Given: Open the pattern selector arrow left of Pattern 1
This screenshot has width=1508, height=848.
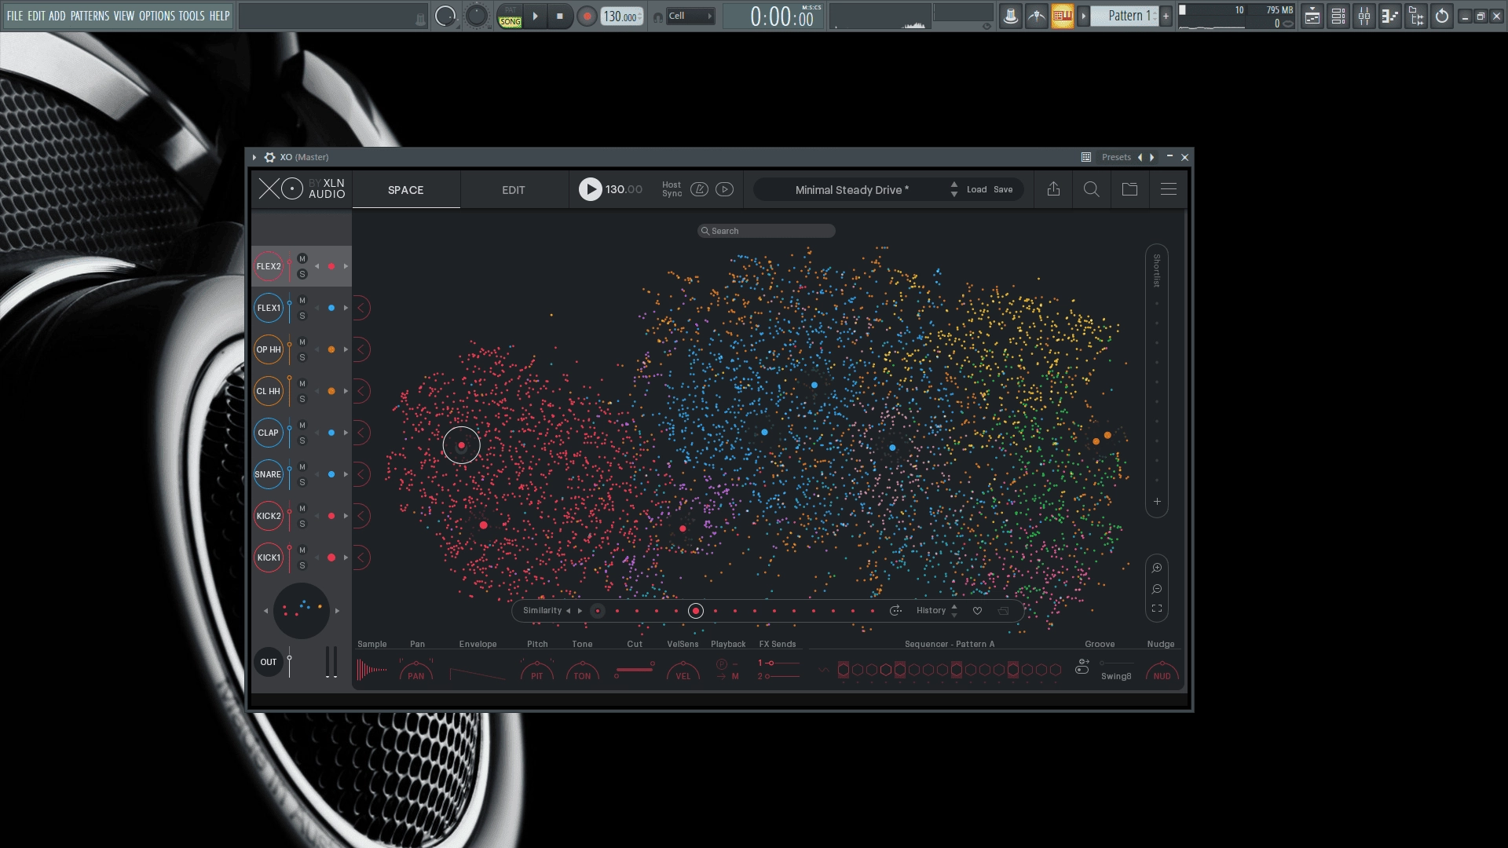Looking at the screenshot, I should pos(1083,16).
